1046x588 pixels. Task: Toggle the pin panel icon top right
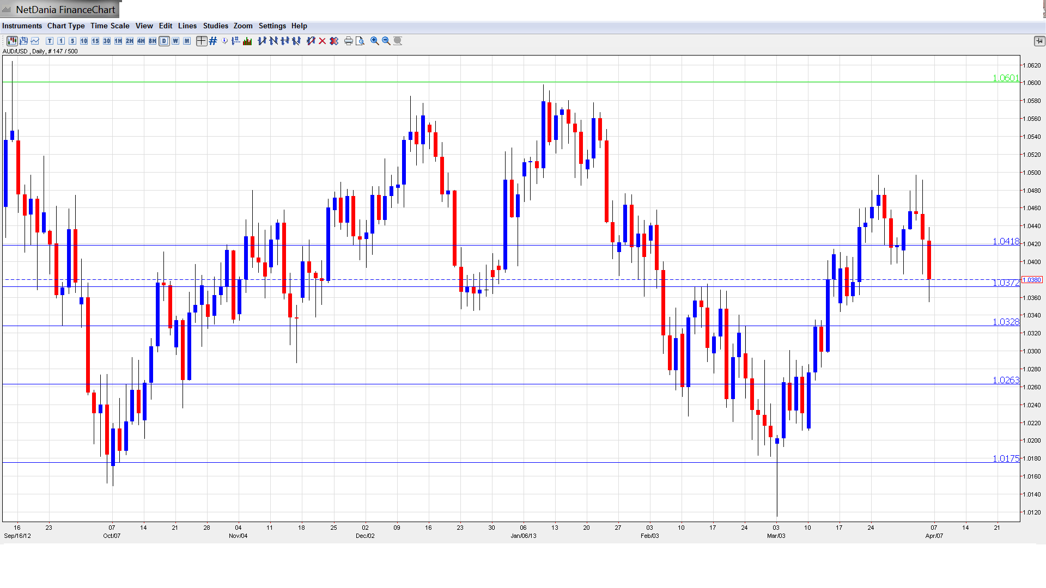pos(1039,41)
